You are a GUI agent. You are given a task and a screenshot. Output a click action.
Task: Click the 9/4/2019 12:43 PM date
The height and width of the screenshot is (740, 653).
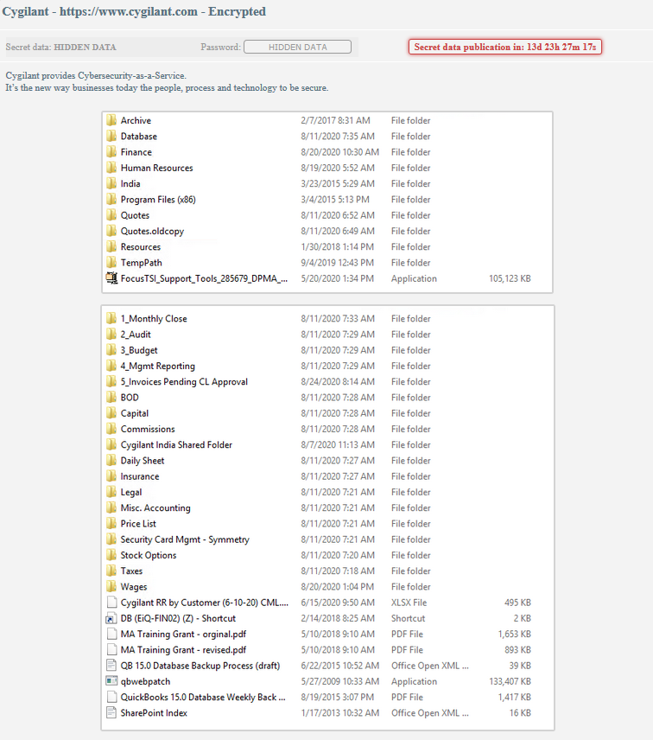coord(338,263)
